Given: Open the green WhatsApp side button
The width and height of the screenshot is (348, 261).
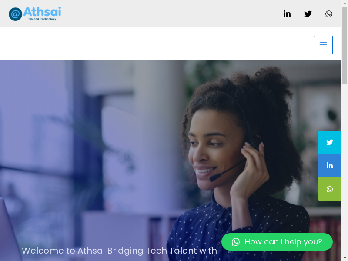Looking at the screenshot, I should click(x=330, y=189).
